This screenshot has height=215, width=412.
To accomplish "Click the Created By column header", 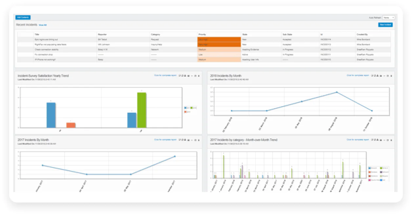I will (x=362, y=34).
